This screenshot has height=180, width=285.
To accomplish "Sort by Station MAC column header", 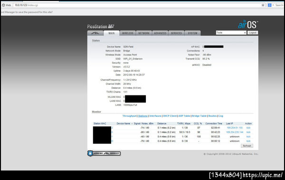I will 100,123.
